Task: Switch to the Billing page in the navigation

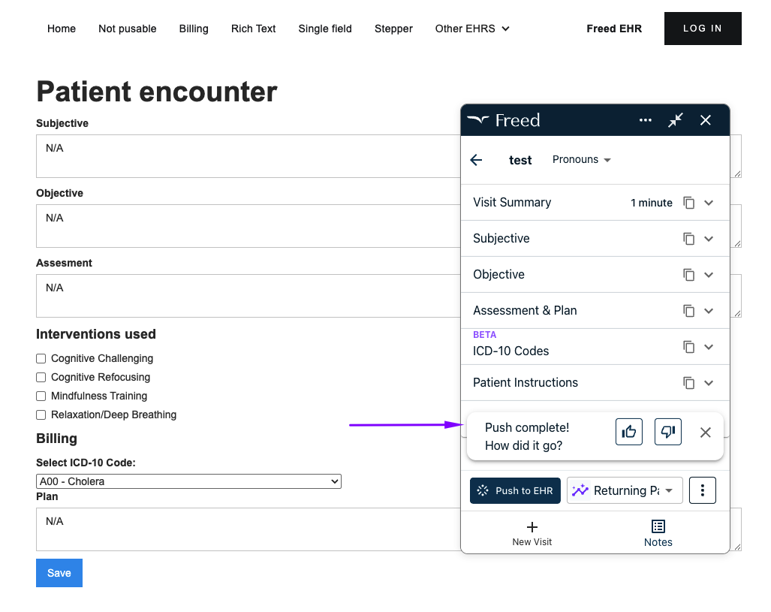Action: click(194, 29)
